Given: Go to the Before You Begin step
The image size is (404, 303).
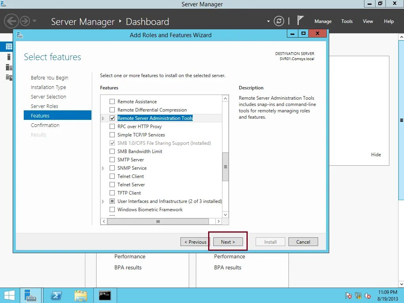Looking at the screenshot, I should click(x=49, y=78).
